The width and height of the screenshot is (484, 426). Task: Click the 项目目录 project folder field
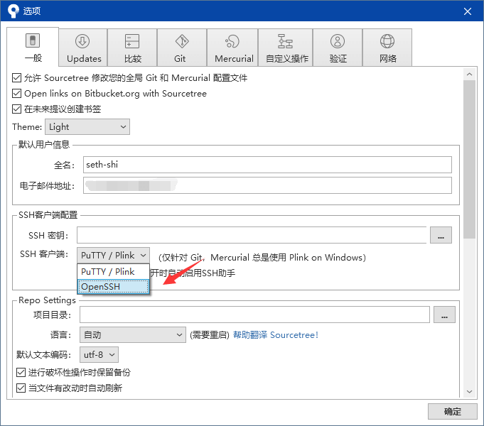coord(254,315)
